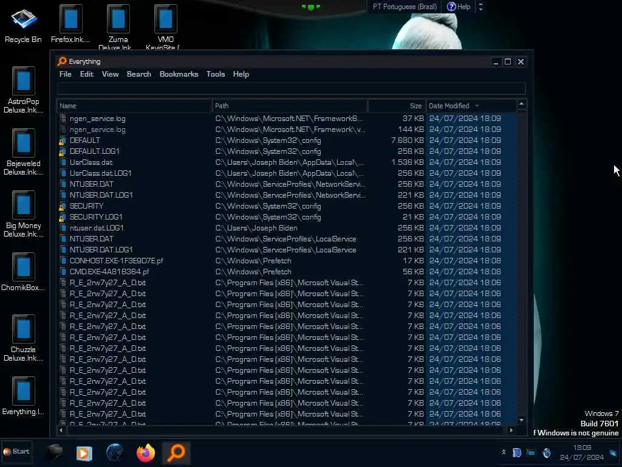Image resolution: width=622 pixels, height=467 pixels.
Task: Open the Tools menu in Everything
Action: (x=216, y=74)
